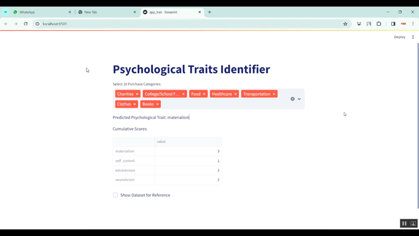This screenshot has width=419, height=236.
Task: Open the browser side panel icon
Action: coord(393,24)
